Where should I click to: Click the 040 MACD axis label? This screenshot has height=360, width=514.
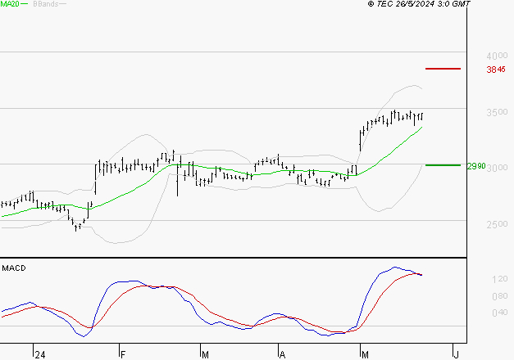point(499,313)
